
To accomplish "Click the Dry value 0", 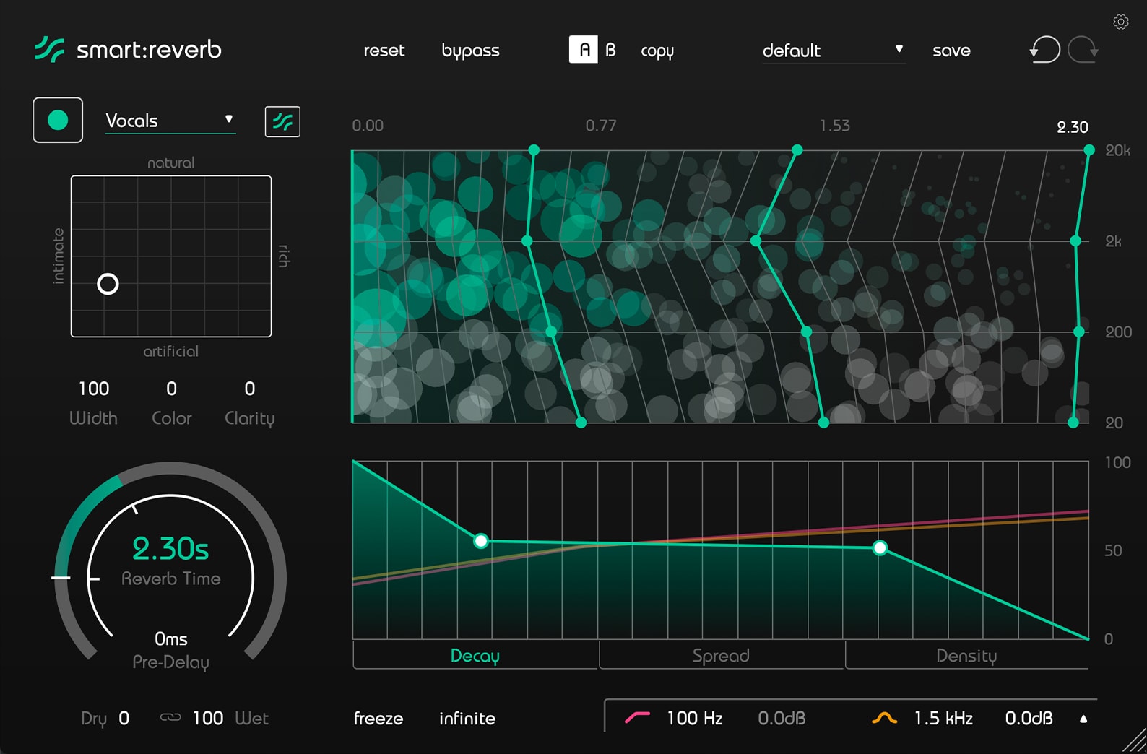I will [124, 718].
